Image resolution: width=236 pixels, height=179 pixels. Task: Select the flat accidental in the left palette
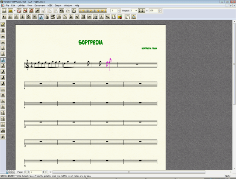(3, 101)
